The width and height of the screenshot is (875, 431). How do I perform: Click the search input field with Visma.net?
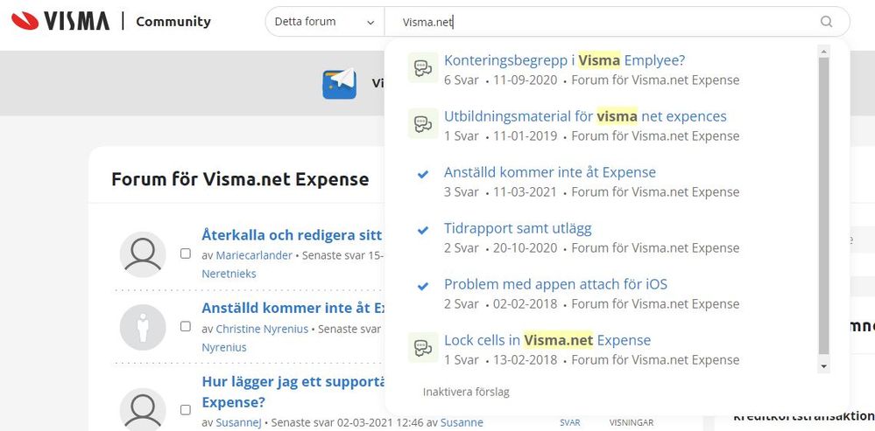(602, 22)
